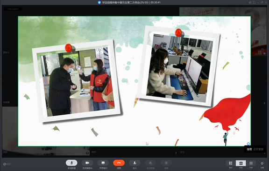Mute all participants

pos(150,163)
